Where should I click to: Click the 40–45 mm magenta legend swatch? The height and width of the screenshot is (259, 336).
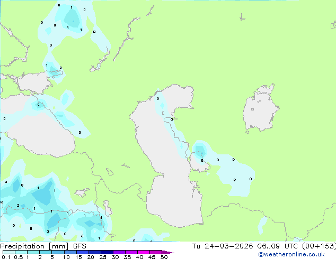[144, 252]
